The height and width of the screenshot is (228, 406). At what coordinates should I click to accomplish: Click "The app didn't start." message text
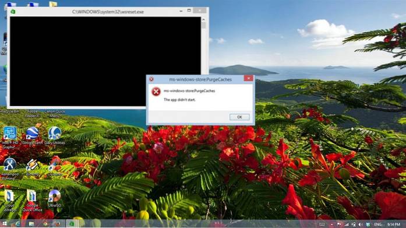coord(179,100)
